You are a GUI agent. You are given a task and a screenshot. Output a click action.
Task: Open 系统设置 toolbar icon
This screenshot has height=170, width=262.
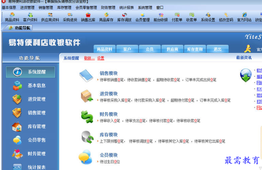pyautogui.click(x=208, y=17)
